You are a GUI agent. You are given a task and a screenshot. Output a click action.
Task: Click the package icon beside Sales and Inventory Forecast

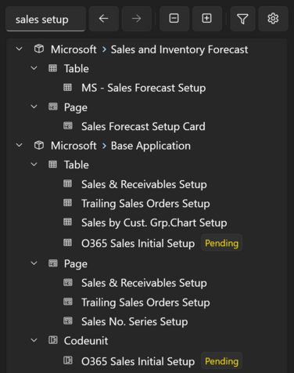click(x=39, y=49)
